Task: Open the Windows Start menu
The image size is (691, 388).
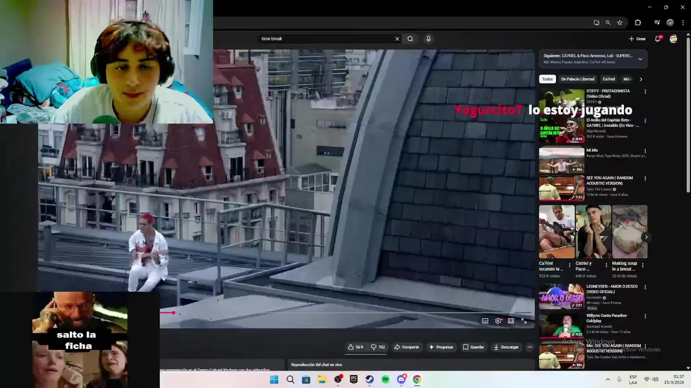Action: (x=274, y=379)
